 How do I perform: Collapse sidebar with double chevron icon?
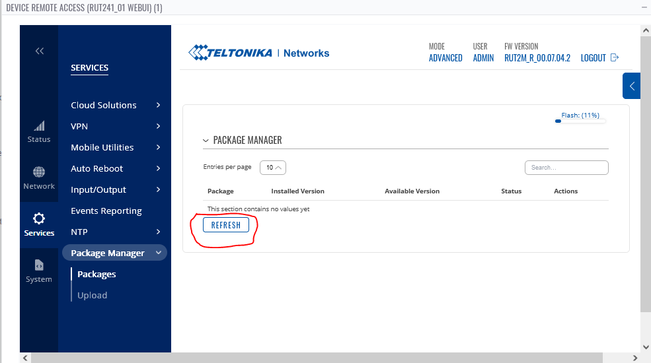[40, 51]
